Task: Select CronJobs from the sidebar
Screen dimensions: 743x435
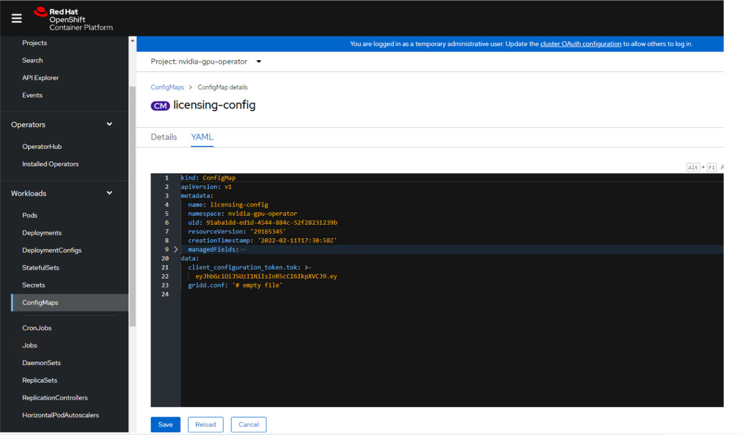Action: tap(36, 328)
